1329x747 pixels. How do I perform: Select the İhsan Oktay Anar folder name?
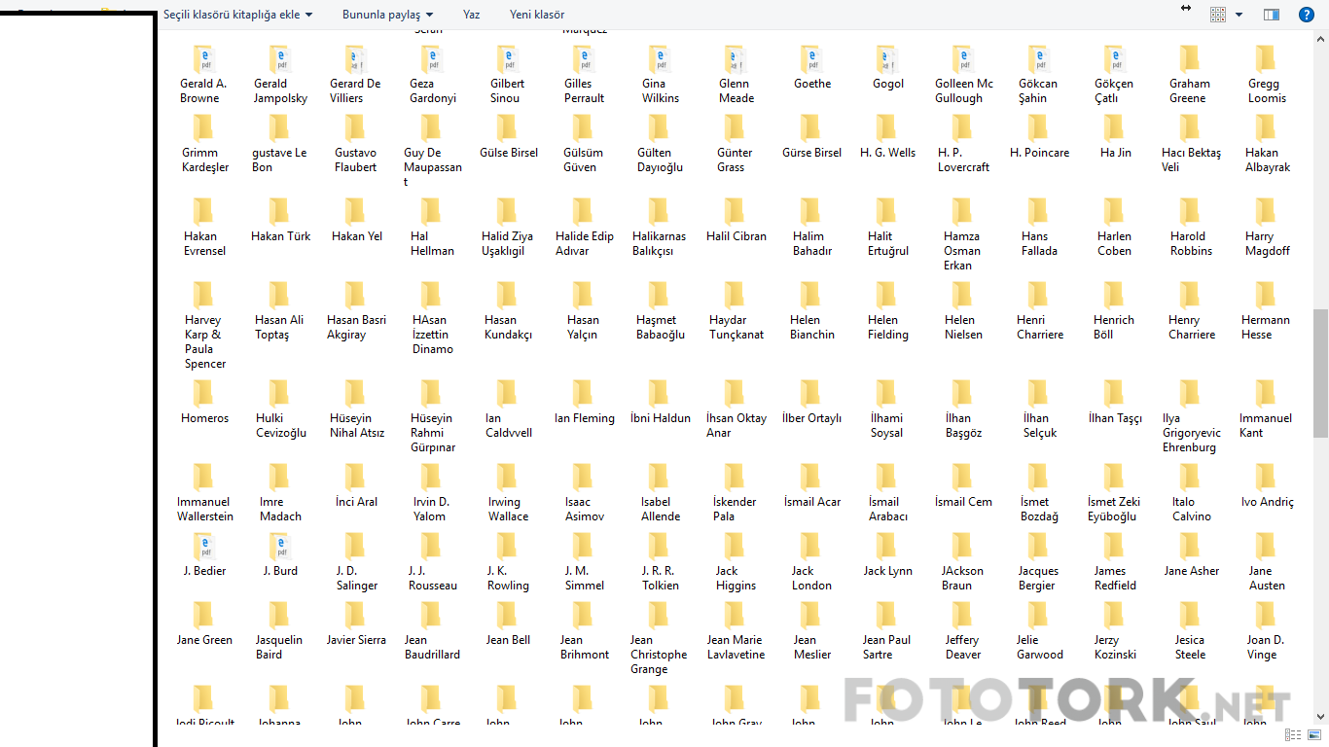coord(736,425)
